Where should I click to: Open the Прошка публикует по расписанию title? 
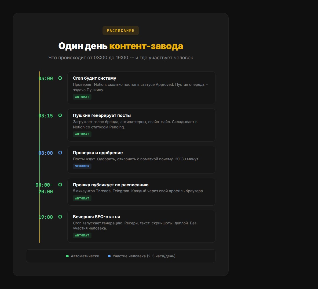tap(111, 185)
